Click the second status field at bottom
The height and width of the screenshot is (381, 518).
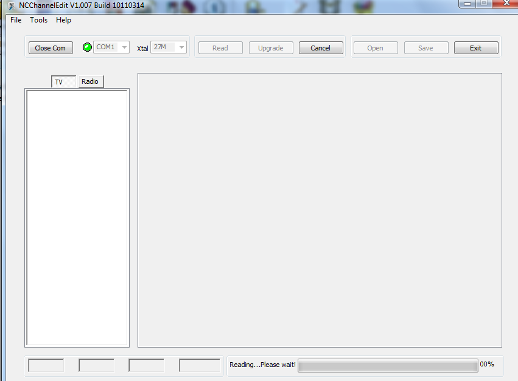(96, 365)
